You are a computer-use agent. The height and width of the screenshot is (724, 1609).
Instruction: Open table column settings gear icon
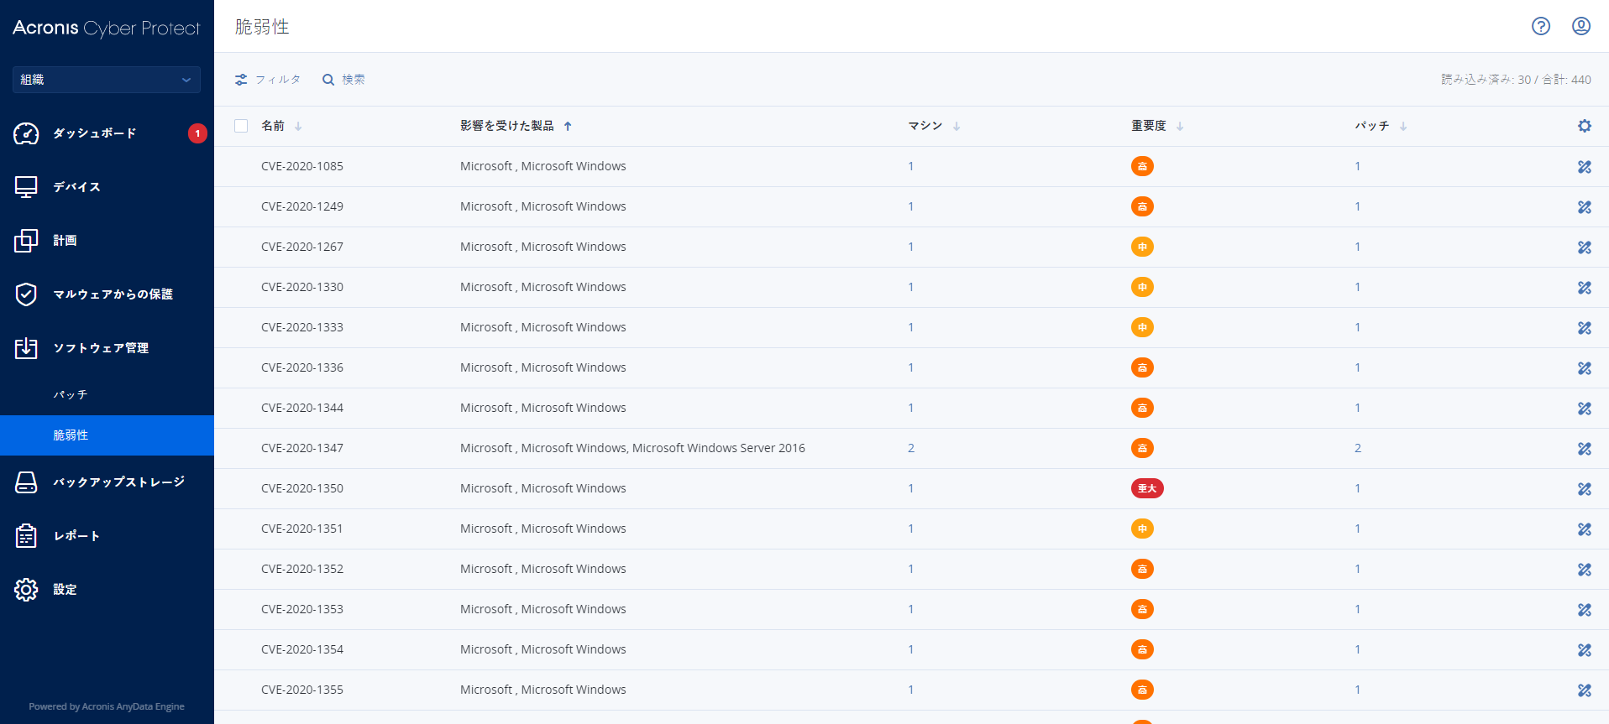click(1584, 126)
